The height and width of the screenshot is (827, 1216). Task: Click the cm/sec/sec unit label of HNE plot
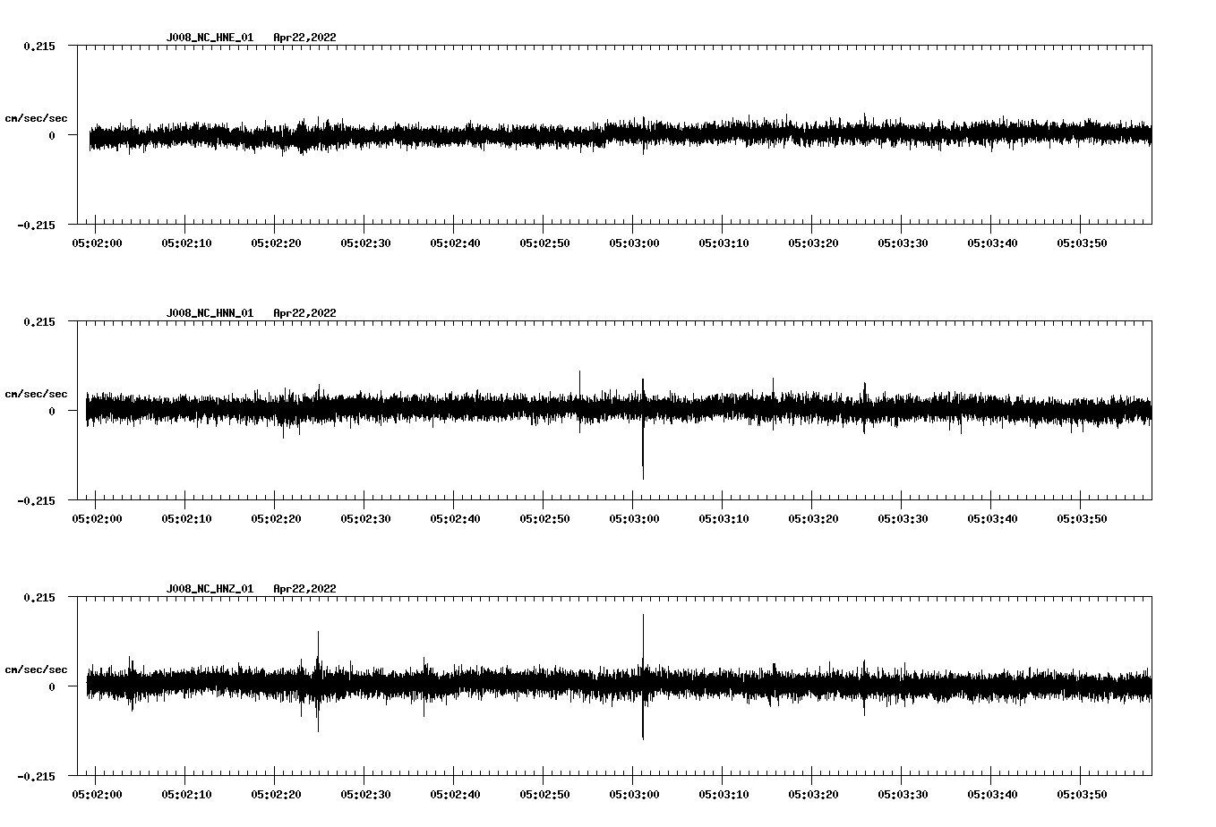pos(36,118)
